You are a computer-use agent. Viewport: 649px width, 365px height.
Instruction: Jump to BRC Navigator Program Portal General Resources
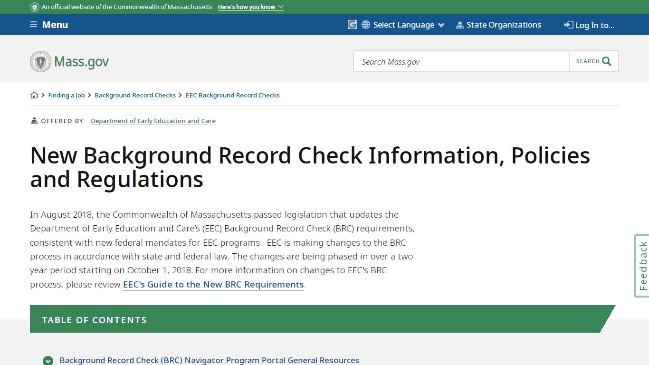[210, 360]
